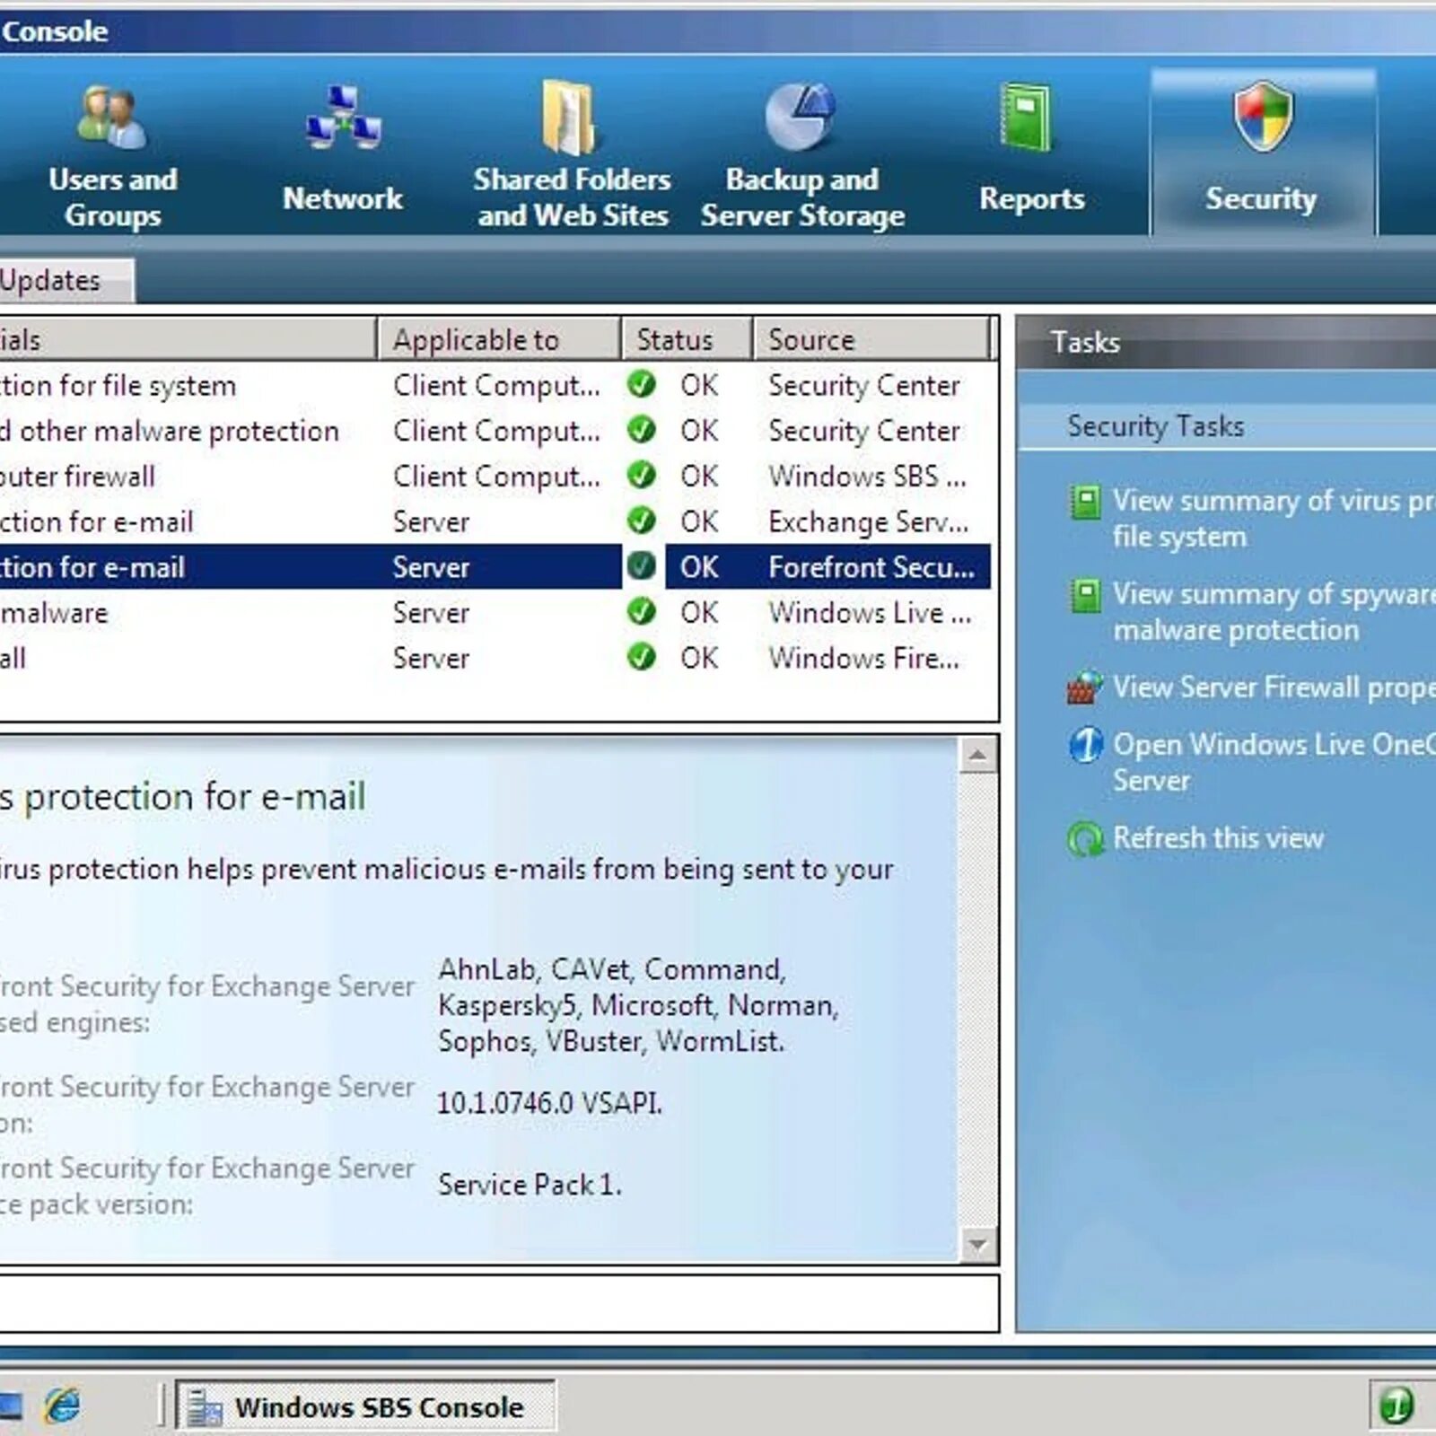Open View Server Firewall properties link
Image resolution: width=1436 pixels, height=1436 pixels.
point(1274,687)
